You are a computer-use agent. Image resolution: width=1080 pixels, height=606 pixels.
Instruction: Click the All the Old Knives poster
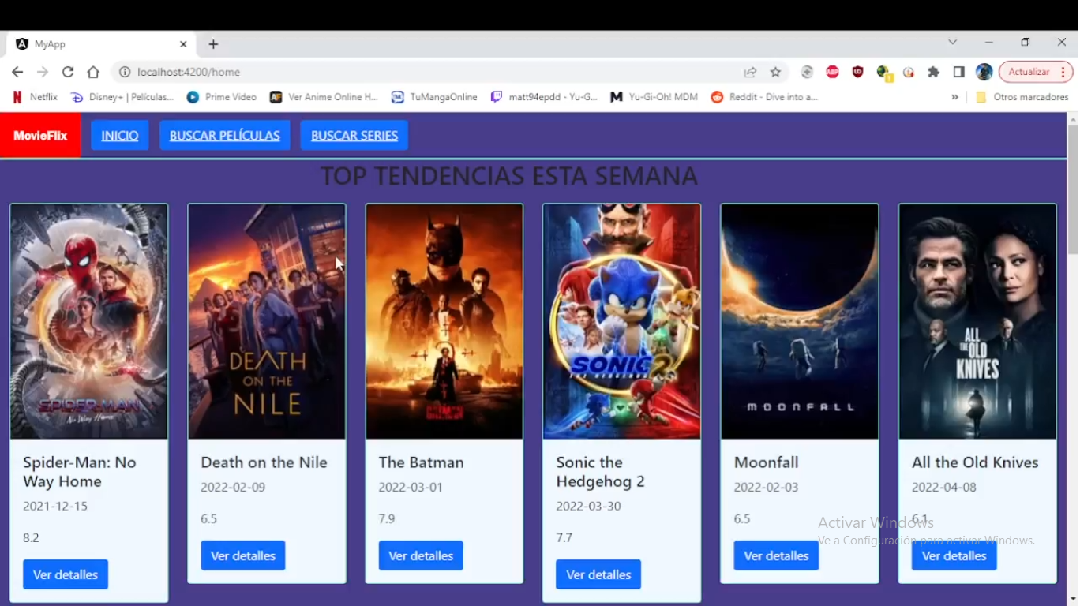[977, 321]
